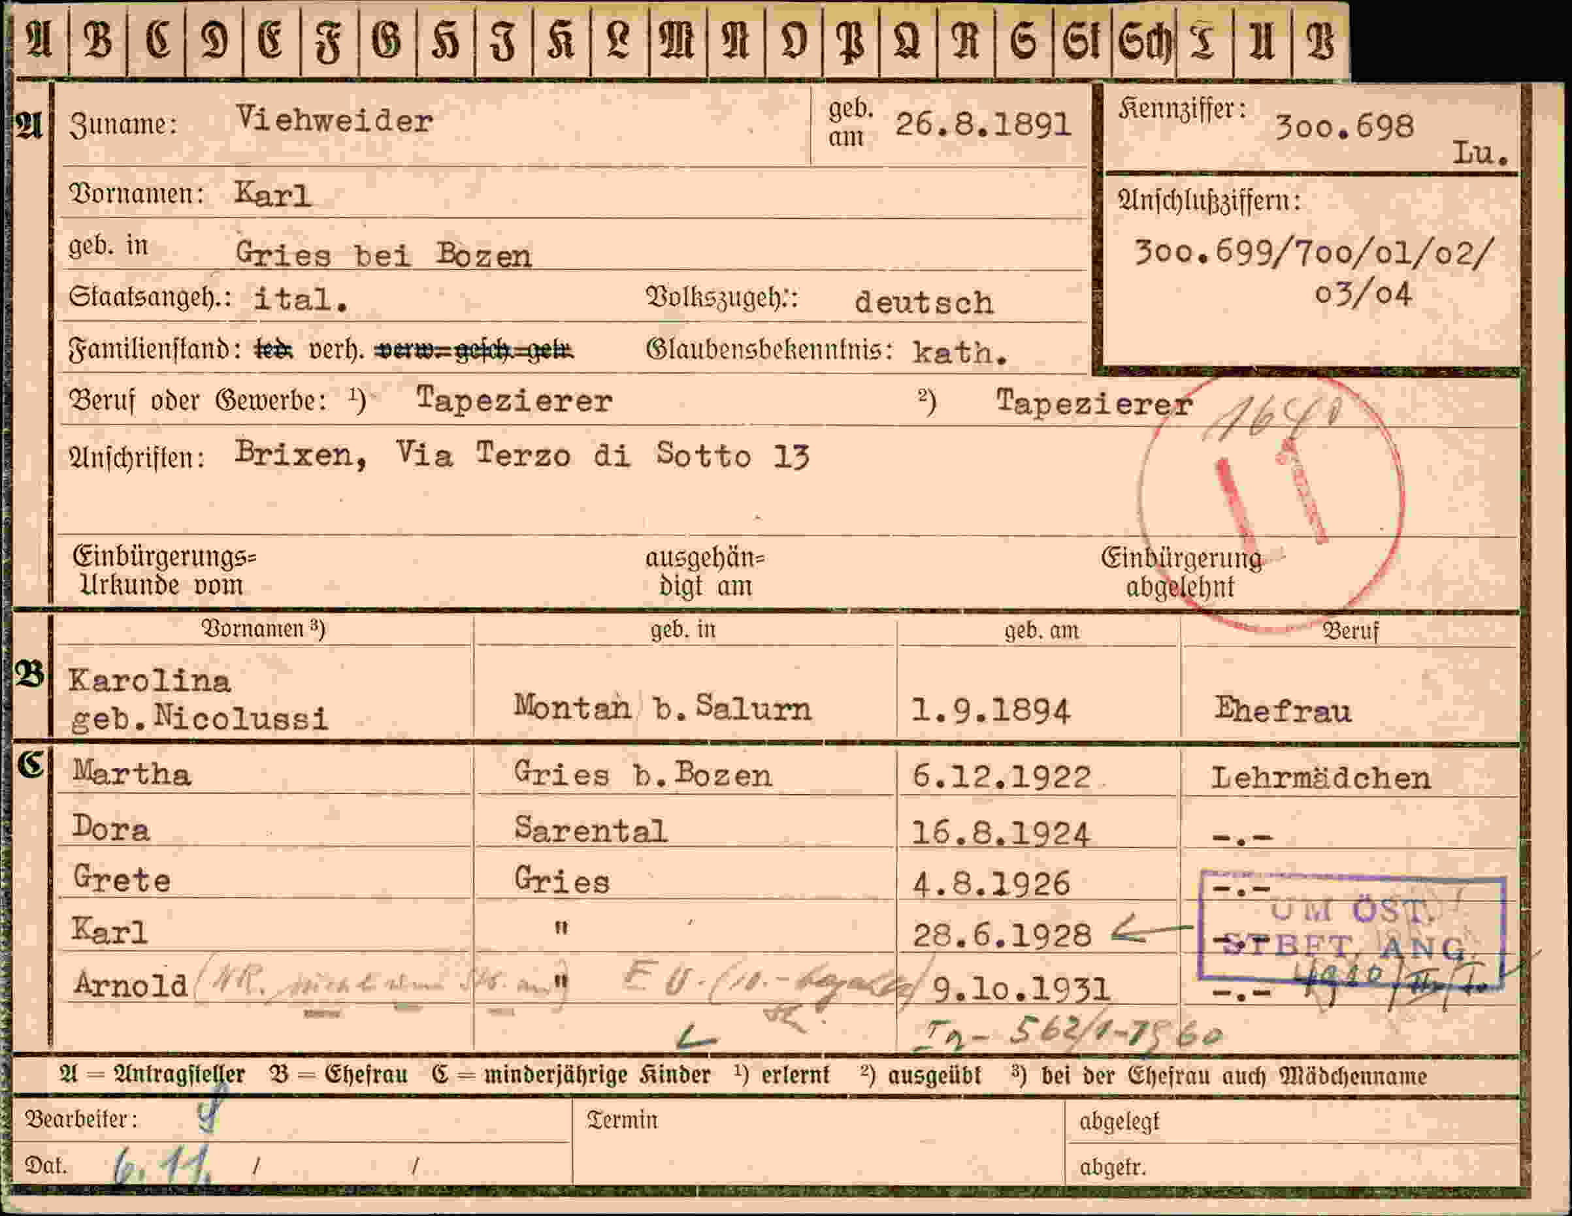
Task: Click the birthplace "Sarental"
Action: (x=591, y=829)
